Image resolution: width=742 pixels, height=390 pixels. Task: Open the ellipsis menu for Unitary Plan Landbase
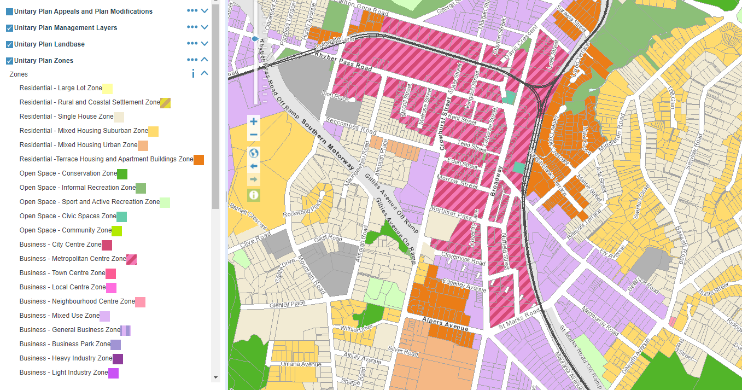pos(192,43)
